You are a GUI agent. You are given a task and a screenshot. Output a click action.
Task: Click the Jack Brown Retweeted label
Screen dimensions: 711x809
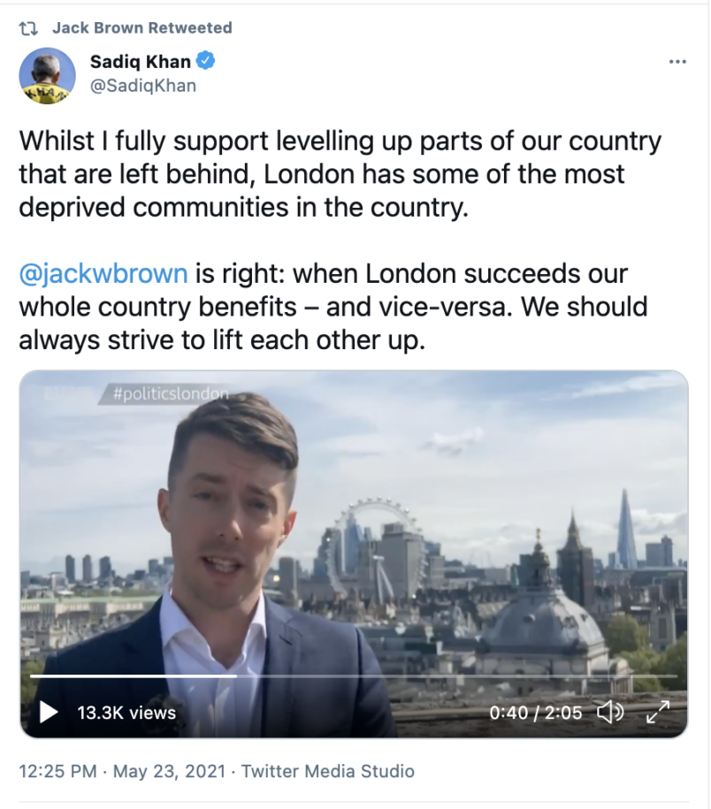point(141,28)
